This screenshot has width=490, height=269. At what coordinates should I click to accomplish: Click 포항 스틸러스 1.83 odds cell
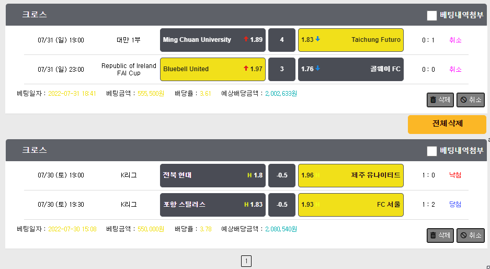213,205
